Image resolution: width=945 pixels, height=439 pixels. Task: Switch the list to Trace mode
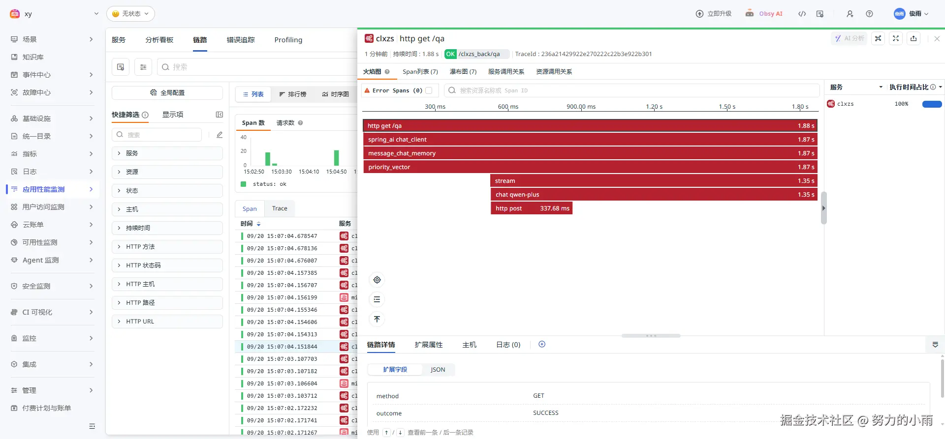pyautogui.click(x=280, y=208)
